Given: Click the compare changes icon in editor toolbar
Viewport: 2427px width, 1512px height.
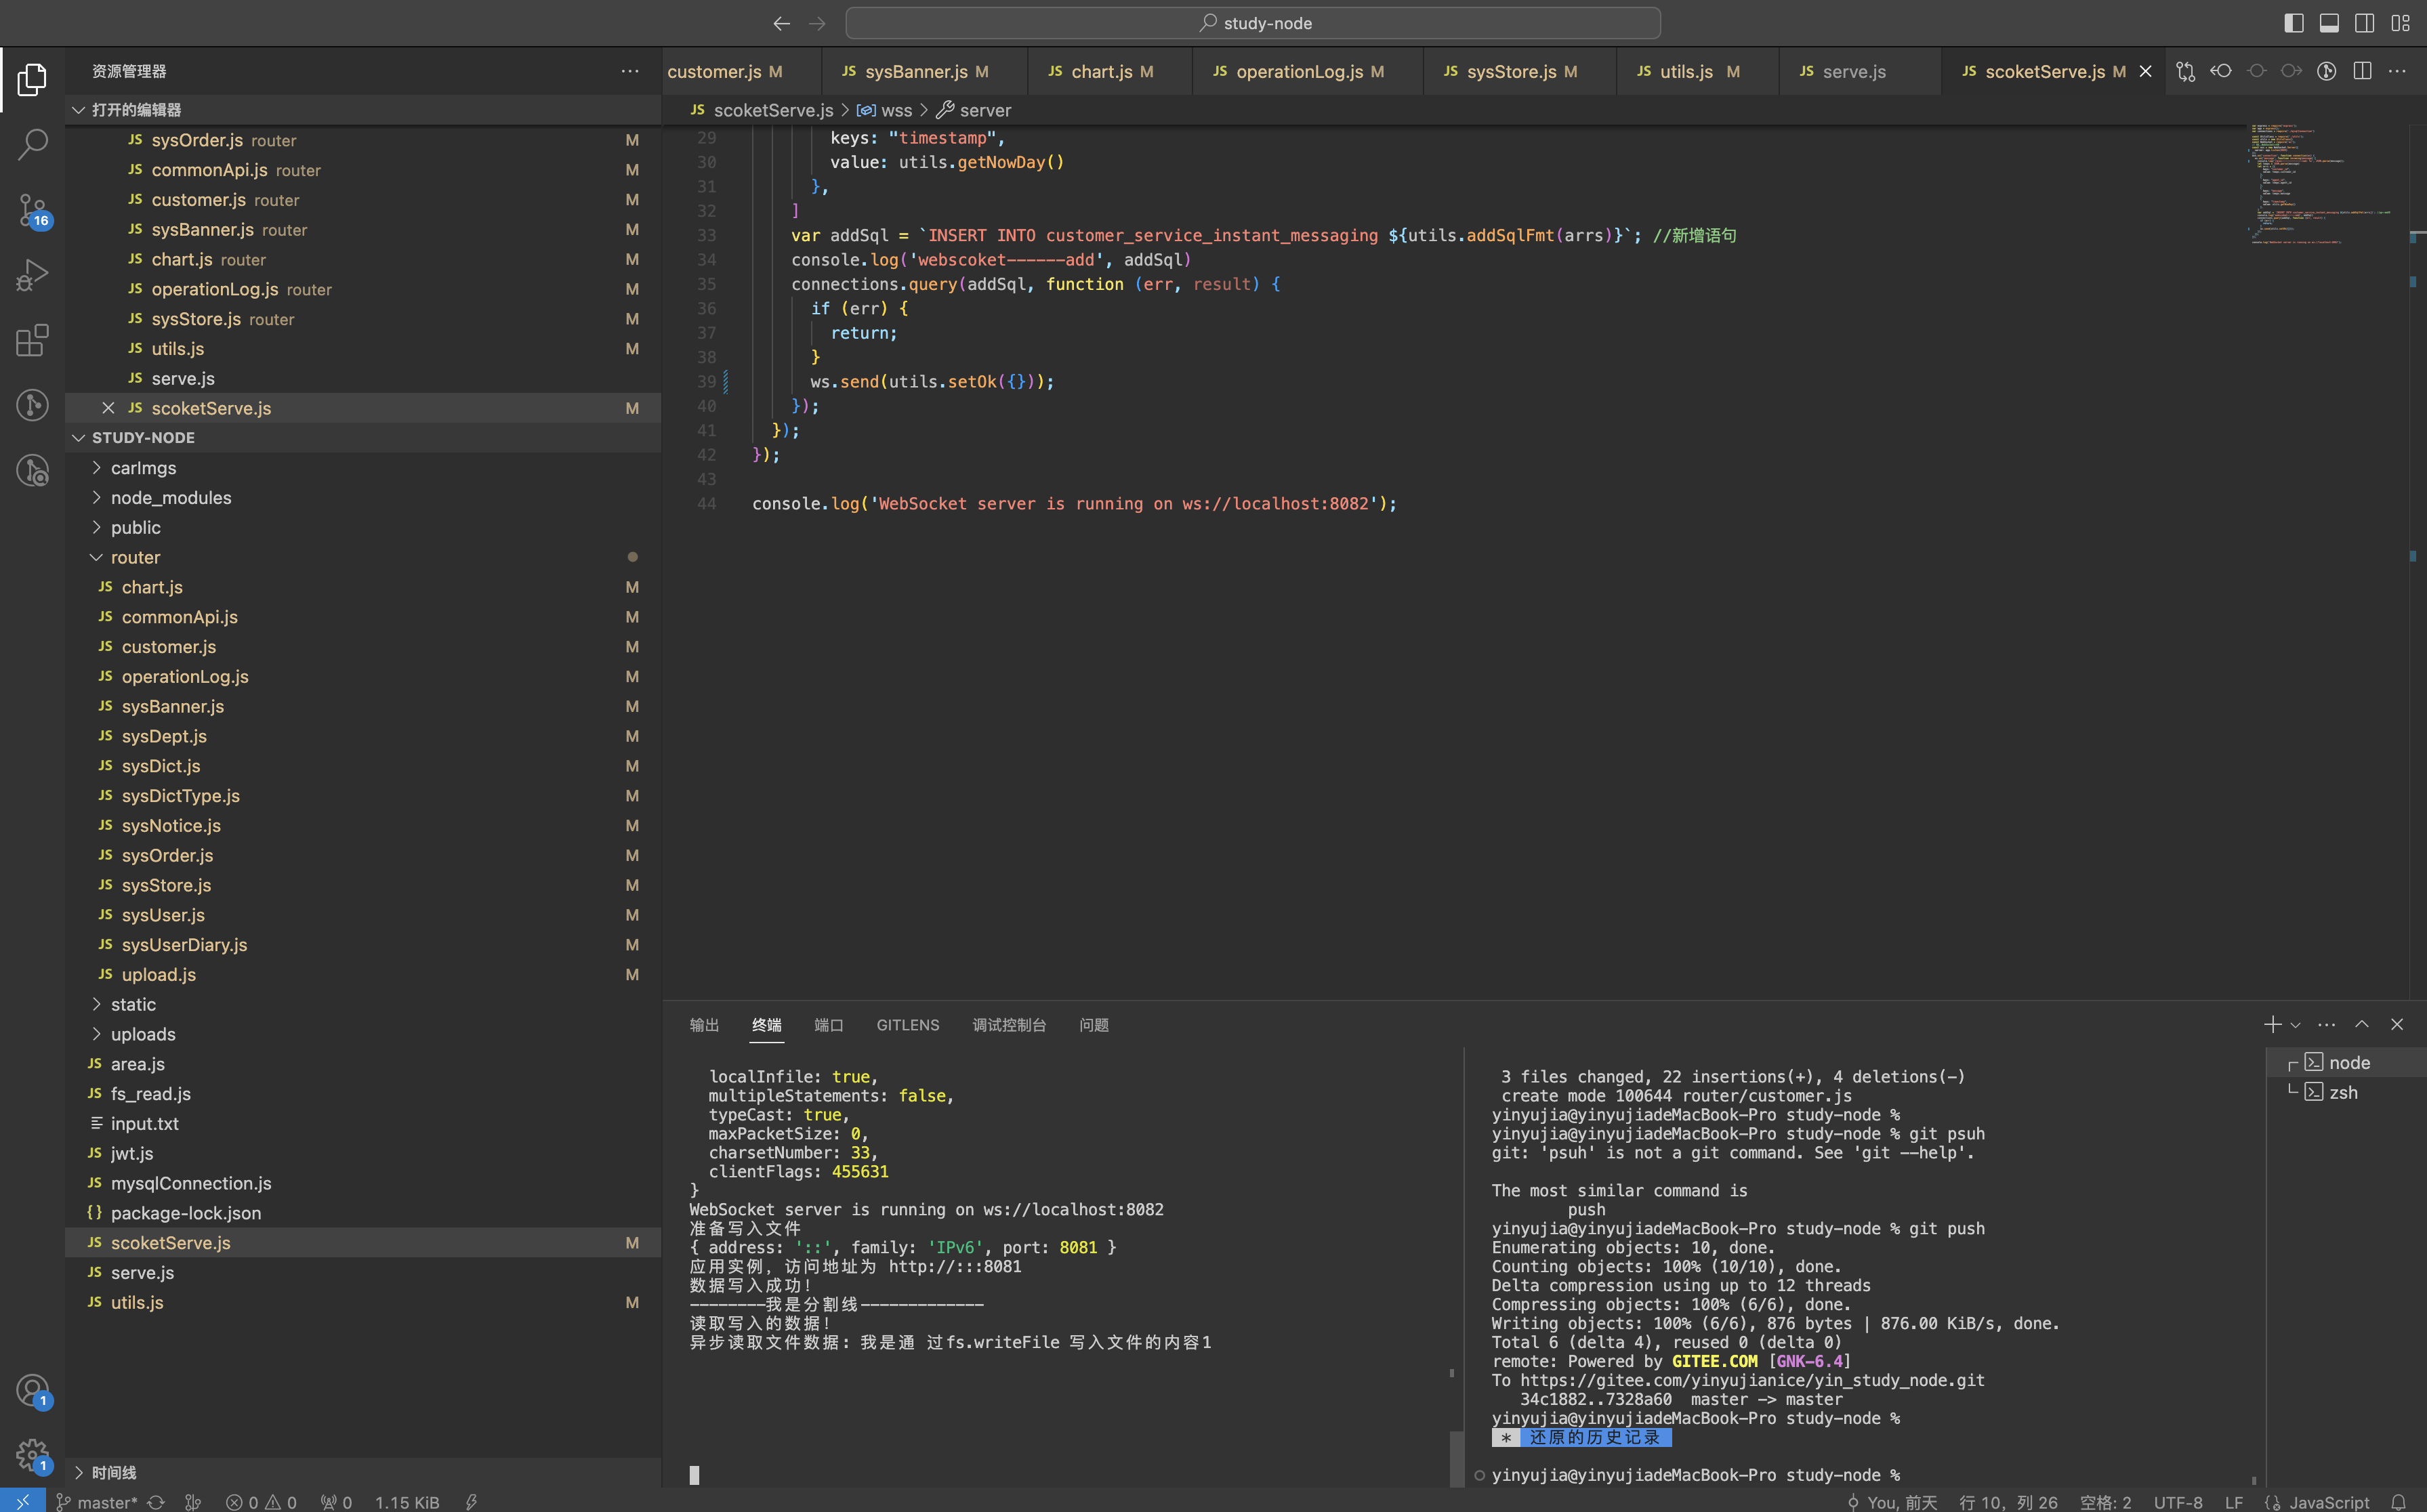Looking at the screenshot, I should coord(2186,71).
